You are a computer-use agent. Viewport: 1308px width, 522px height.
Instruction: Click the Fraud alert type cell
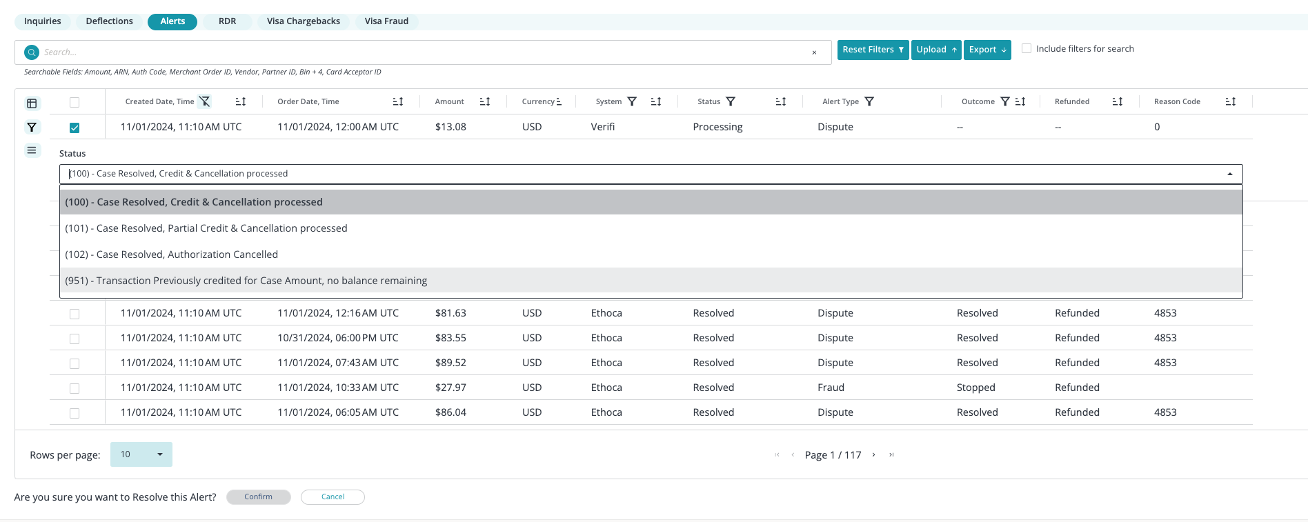(x=831, y=388)
